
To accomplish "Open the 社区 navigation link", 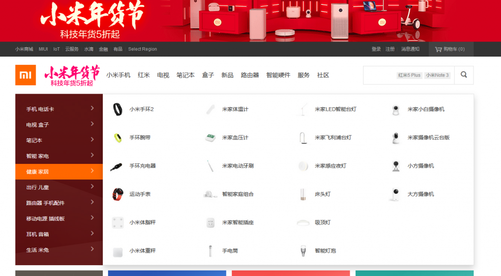I will click(323, 75).
